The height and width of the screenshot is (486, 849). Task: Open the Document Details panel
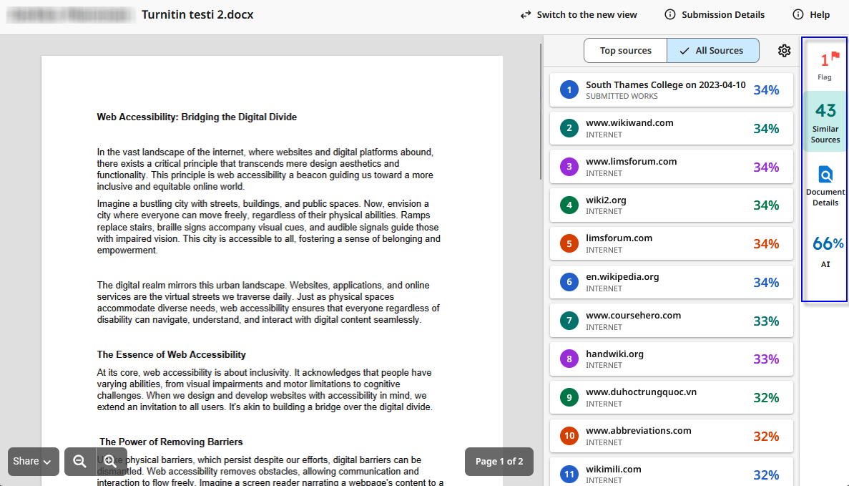pyautogui.click(x=825, y=185)
